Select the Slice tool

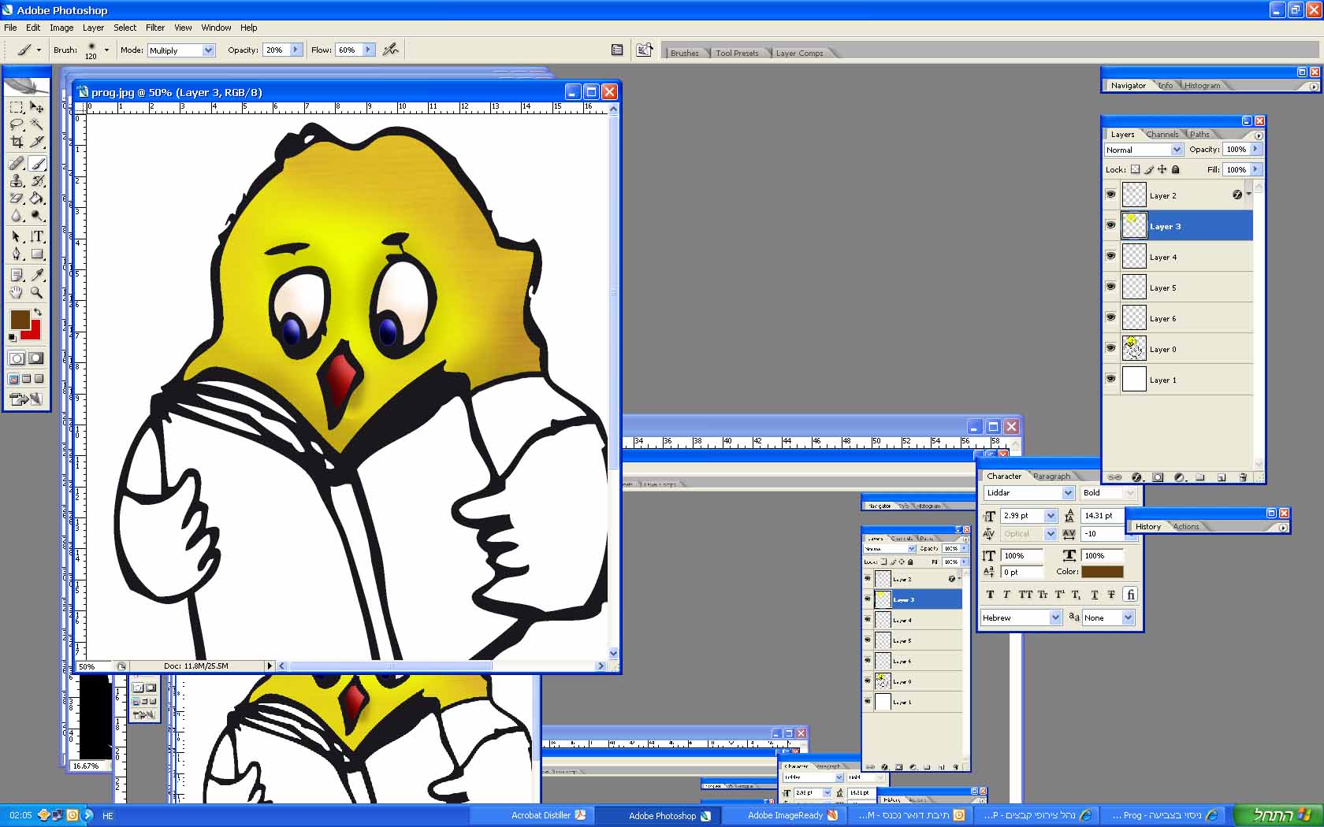coord(37,142)
